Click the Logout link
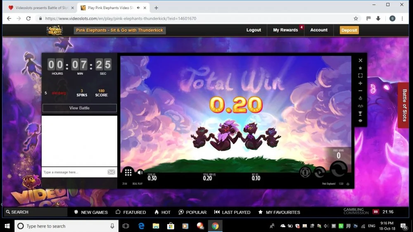This screenshot has width=413, height=232. (x=254, y=30)
